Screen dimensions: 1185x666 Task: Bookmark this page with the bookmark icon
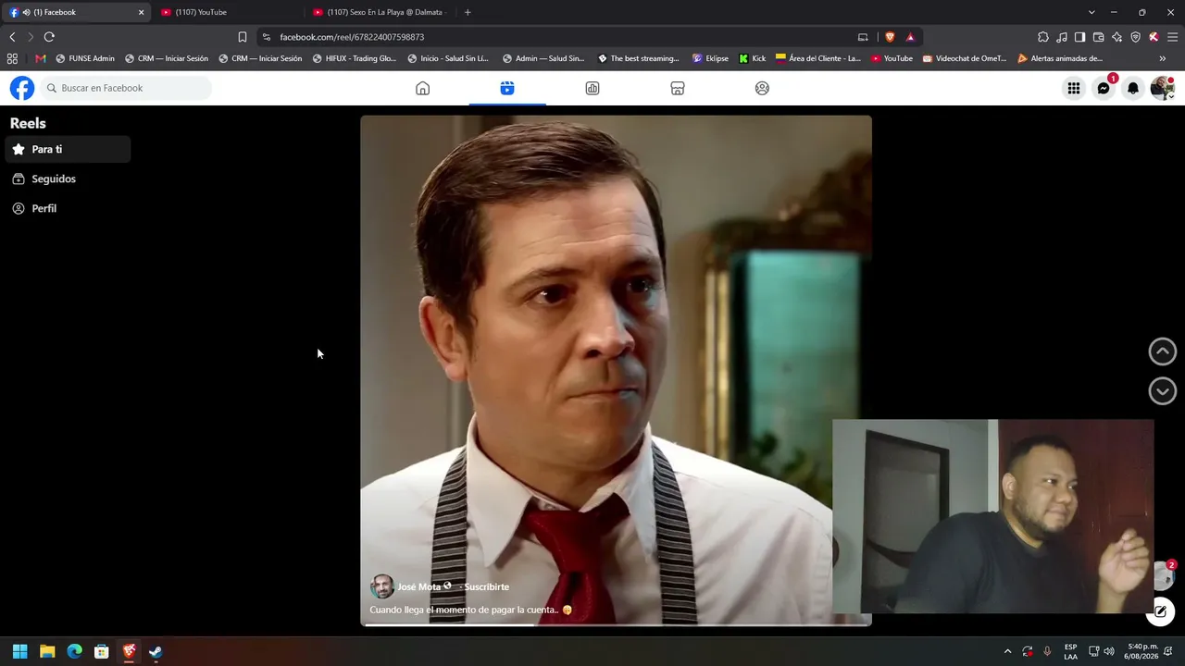pos(243,37)
